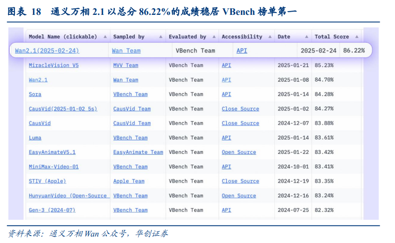Click Close Source link in CausVid(2025-01-02 5s) row

coord(241,109)
